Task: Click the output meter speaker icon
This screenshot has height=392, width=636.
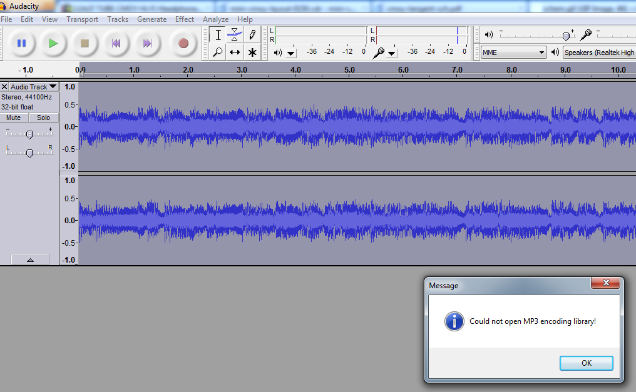Action: (278, 53)
